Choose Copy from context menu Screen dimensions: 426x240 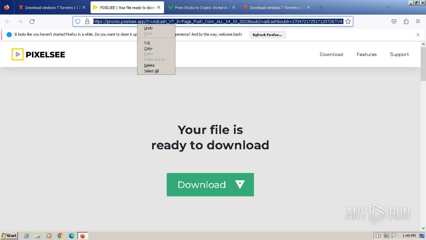tap(156, 48)
